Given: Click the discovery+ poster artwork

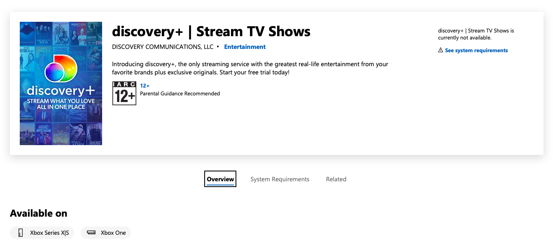Looking at the screenshot, I should coord(61,123).
